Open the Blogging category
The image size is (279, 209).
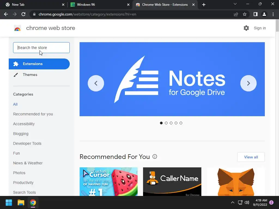pyautogui.click(x=21, y=134)
